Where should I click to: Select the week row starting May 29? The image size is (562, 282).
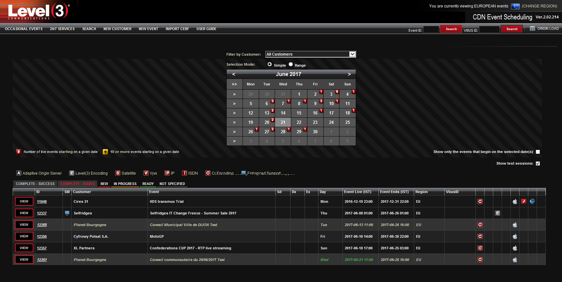pyautogui.click(x=234, y=94)
